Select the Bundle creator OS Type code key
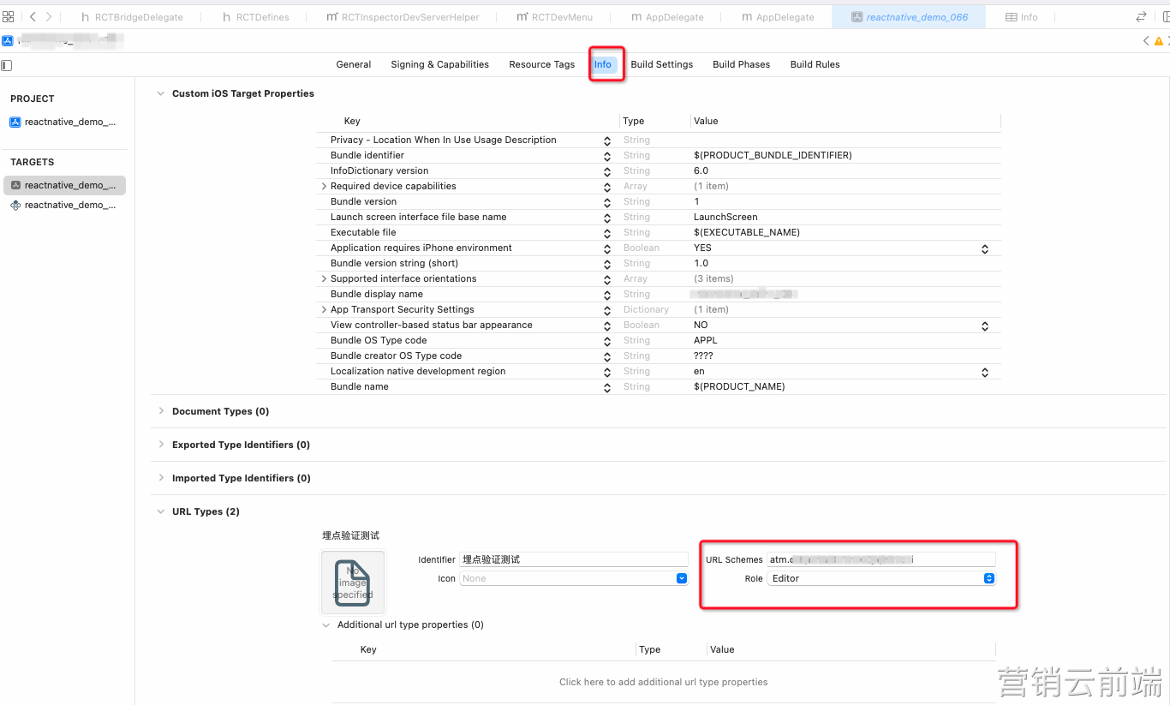1170x705 pixels. pos(396,355)
